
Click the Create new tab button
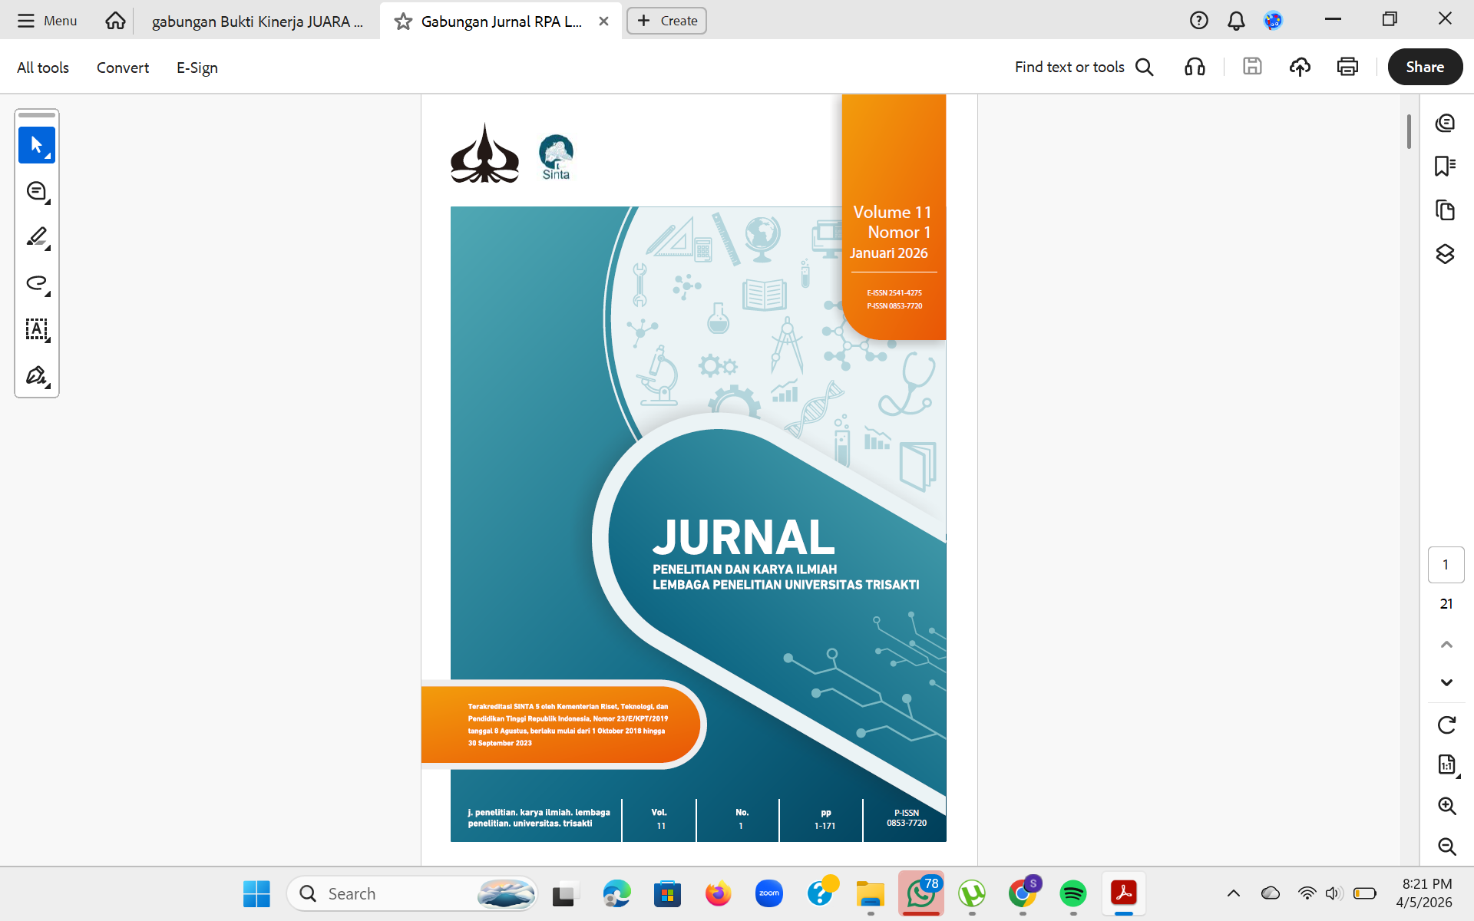pos(666,21)
